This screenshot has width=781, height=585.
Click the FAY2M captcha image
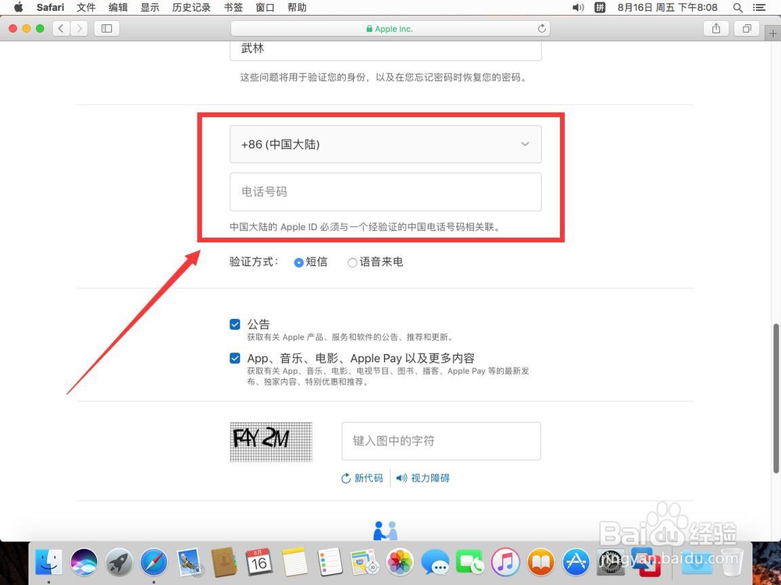(271, 441)
